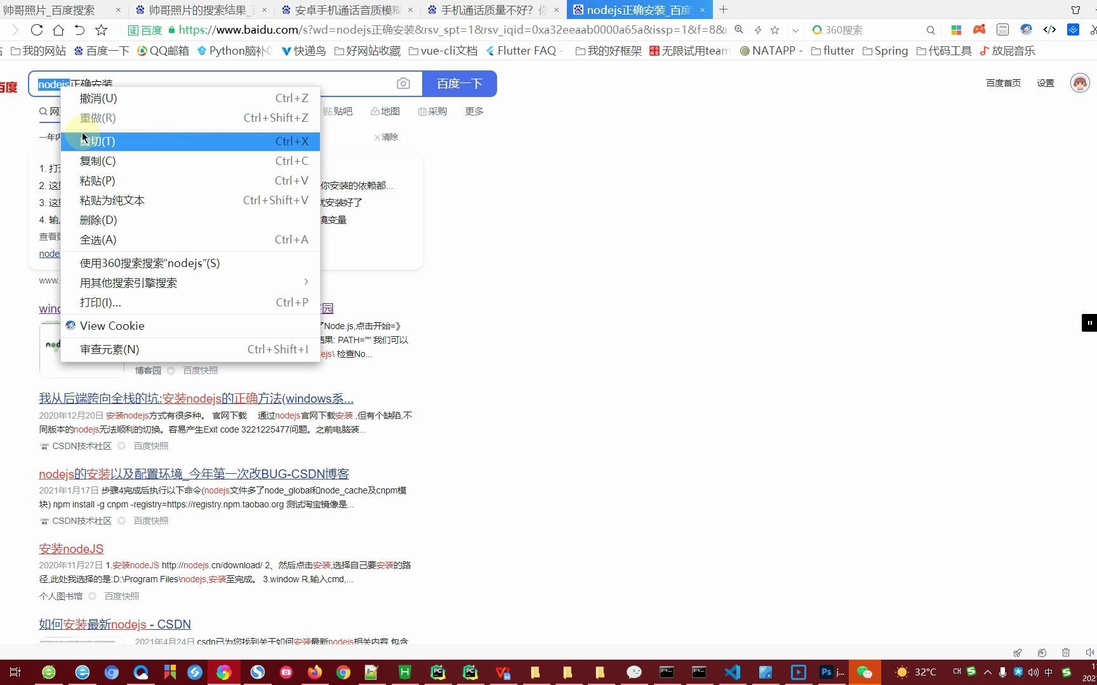Screen dimensions: 1097x685
Task: Click the browser refresh icon
Action: [x=37, y=30]
